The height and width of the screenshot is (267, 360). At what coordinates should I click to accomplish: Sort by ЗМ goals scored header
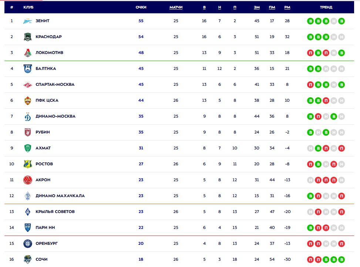pyautogui.click(x=257, y=7)
